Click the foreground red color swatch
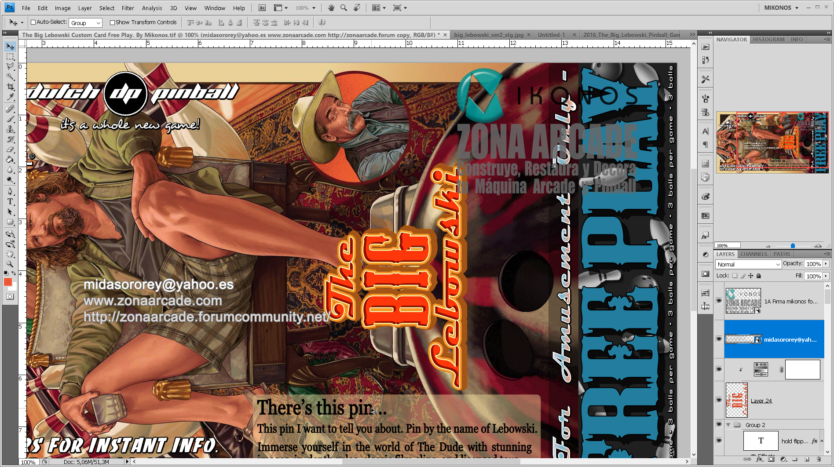This screenshot has height=467, width=834. pyautogui.click(x=8, y=282)
